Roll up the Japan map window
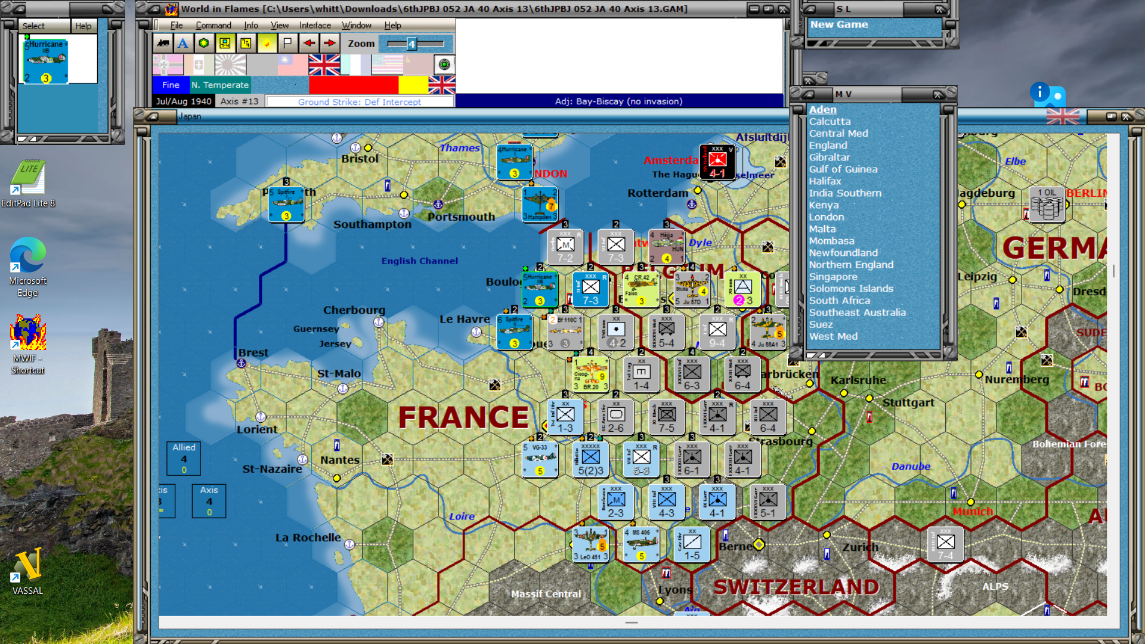Image resolution: width=1145 pixels, height=644 pixels. coord(153,116)
